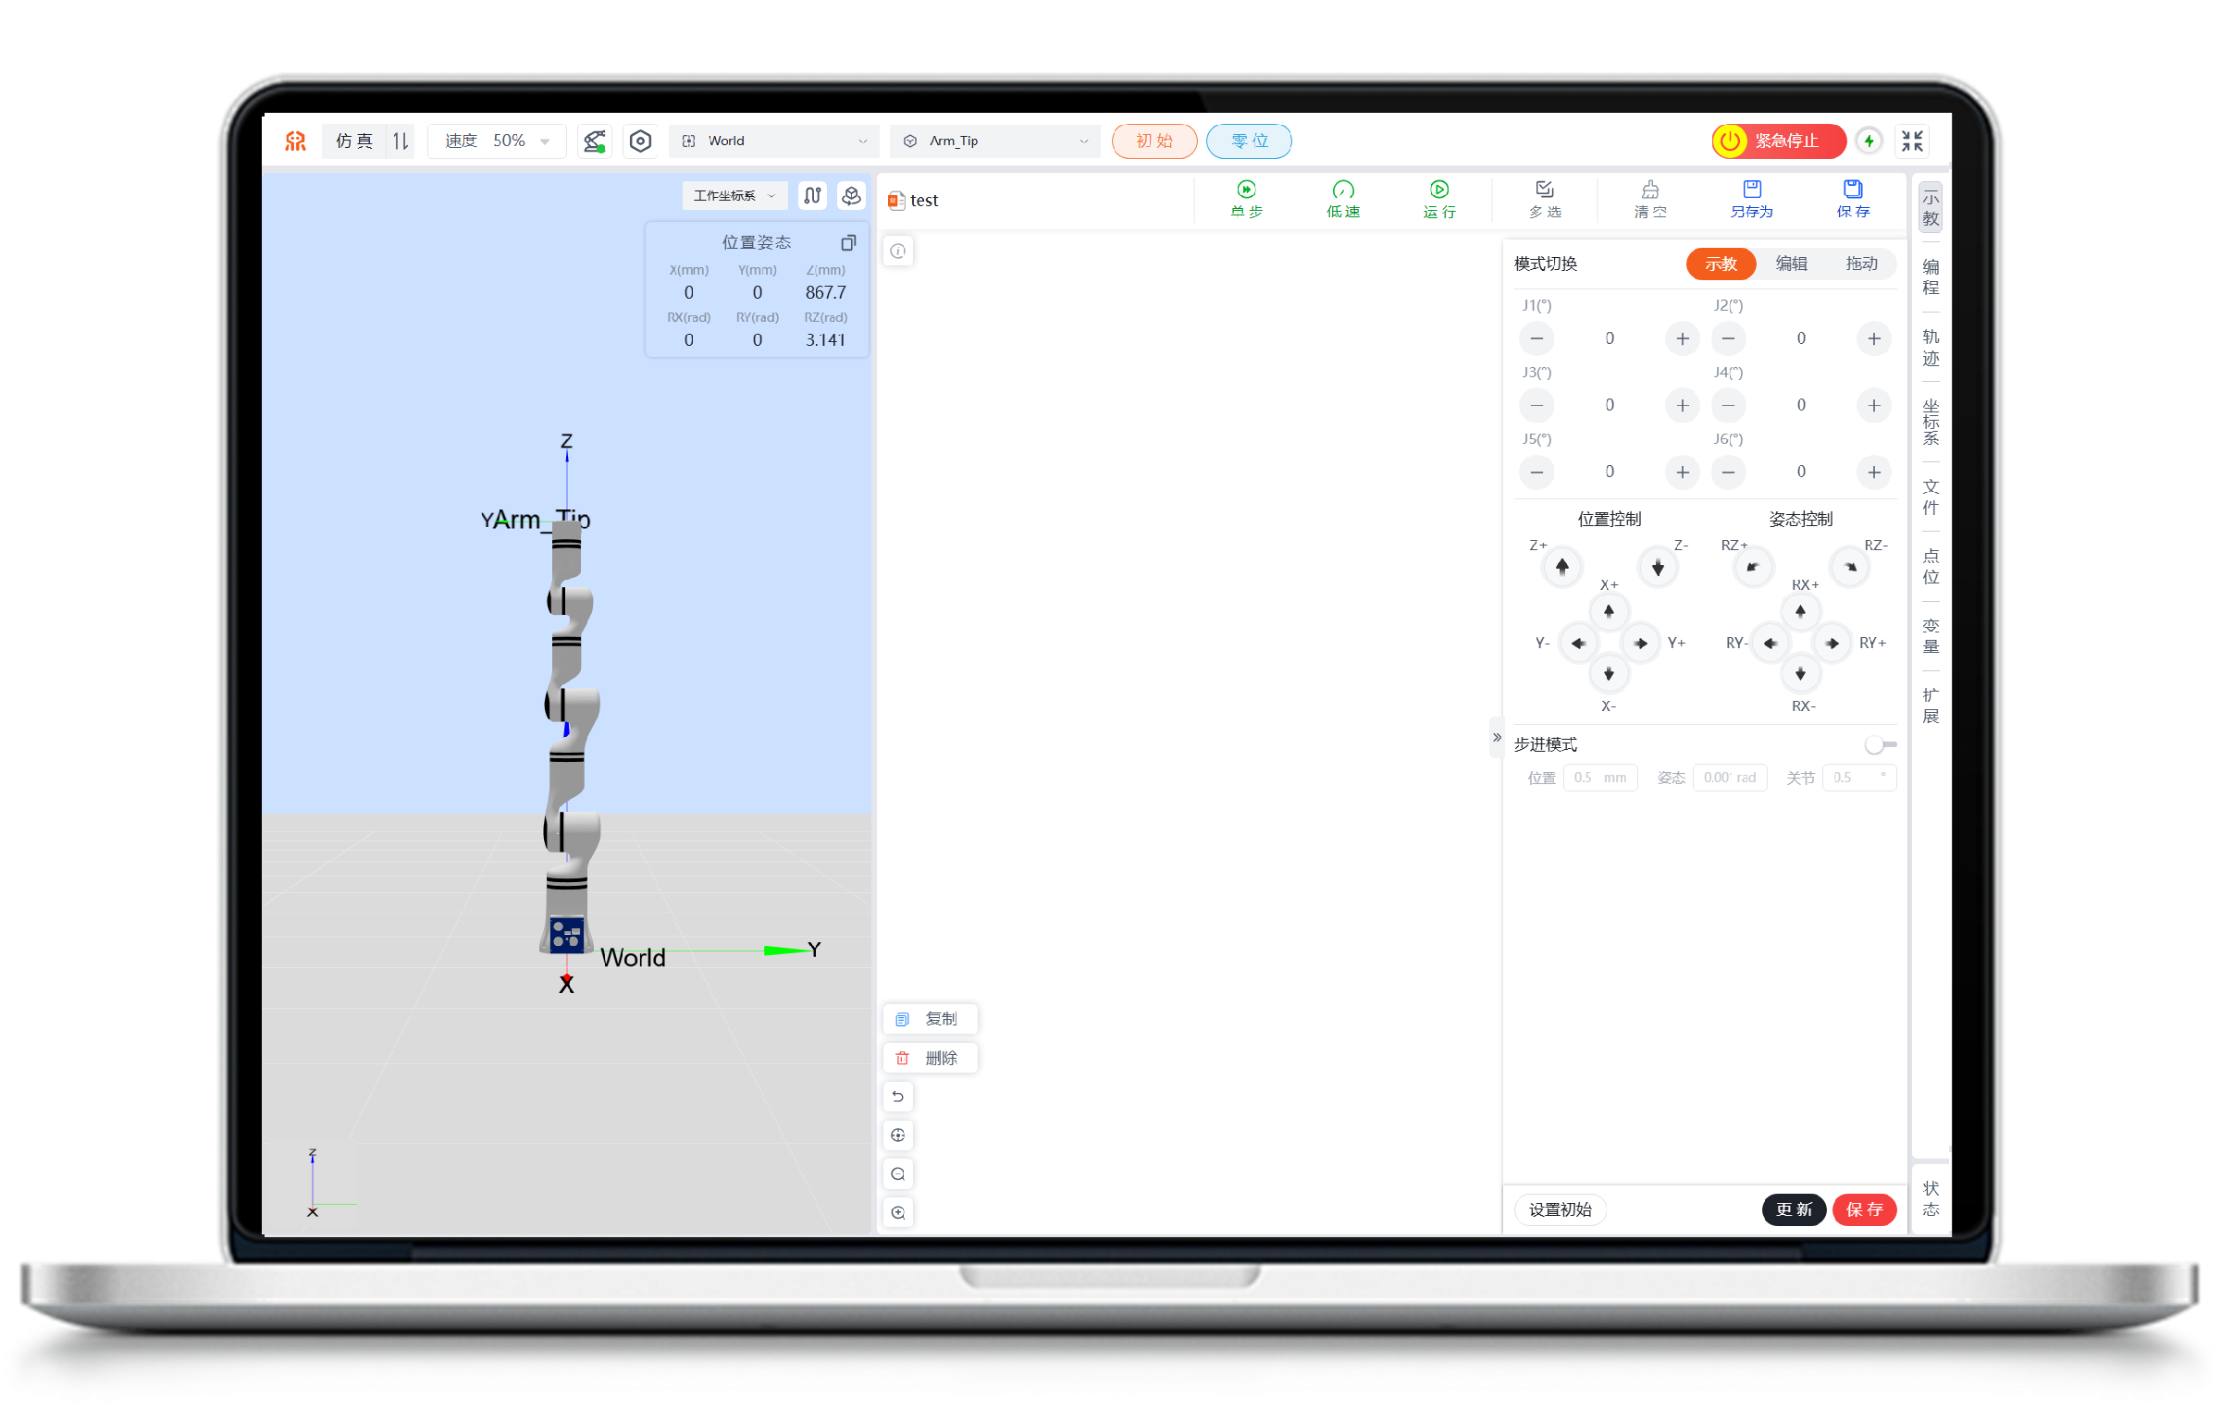Click the undo arrow icon
2221x1411 pixels.
point(897,1097)
